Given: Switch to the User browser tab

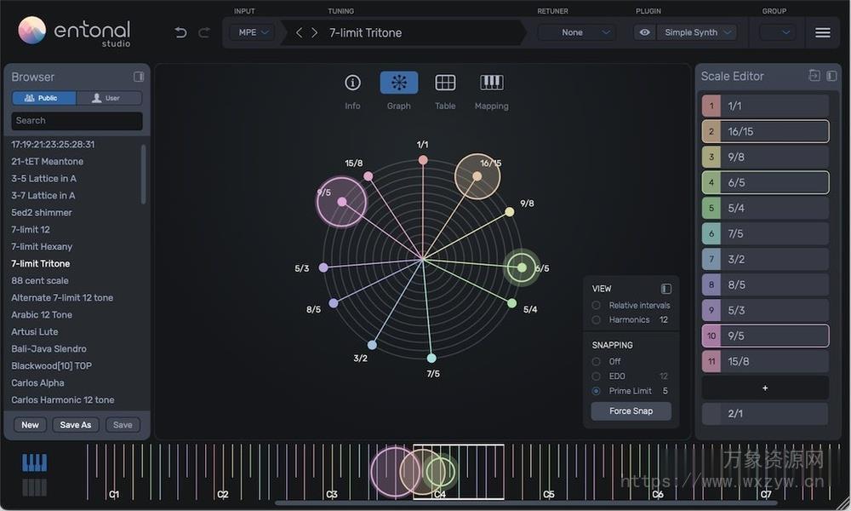Looking at the screenshot, I should coord(108,97).
